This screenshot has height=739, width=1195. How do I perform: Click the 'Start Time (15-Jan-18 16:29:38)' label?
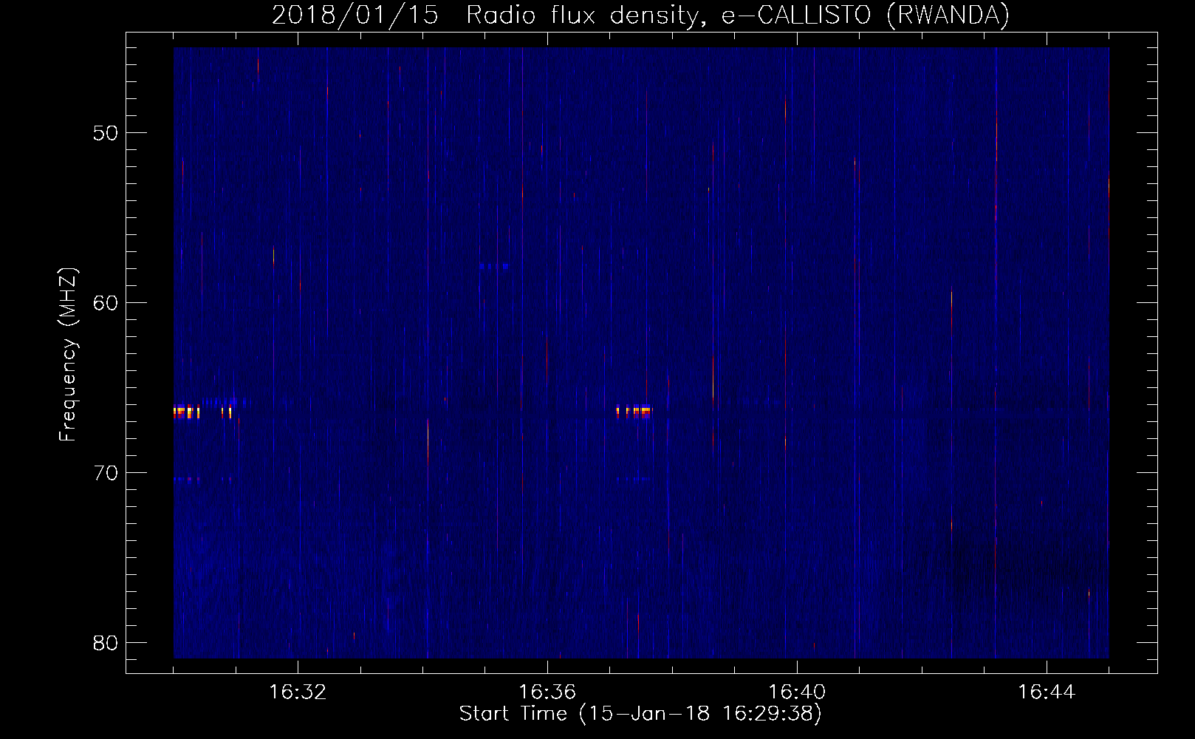pyautogui.click(x=640, y=714)
